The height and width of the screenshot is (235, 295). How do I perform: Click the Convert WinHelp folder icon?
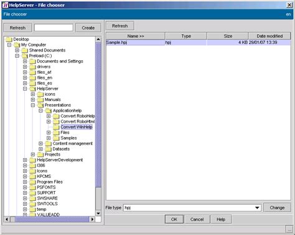click(x=56, y=127)
